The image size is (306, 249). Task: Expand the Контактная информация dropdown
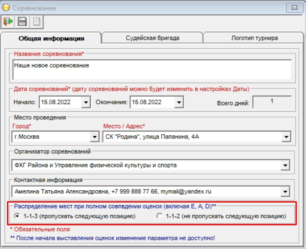tap(286, 192)
